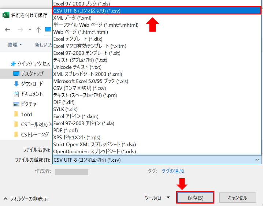
Task: Choose Excel テンプレート (*.xltx)
Action: pyautogui.click(x=157, y=39)
